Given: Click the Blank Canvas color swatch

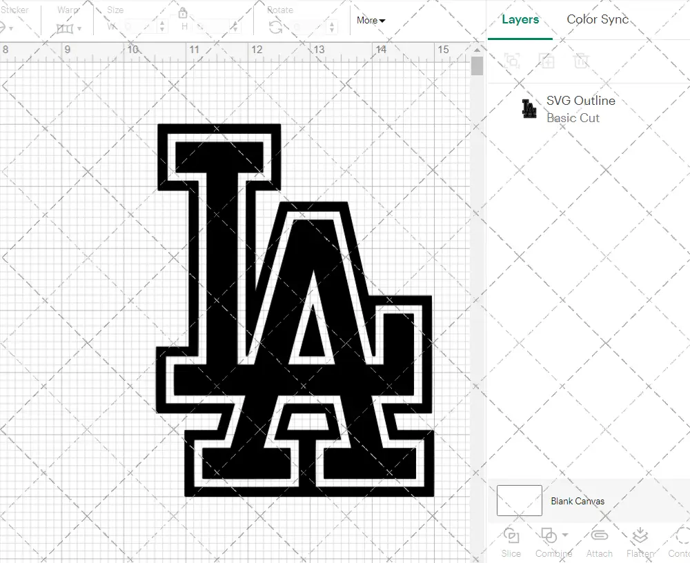Looking at the screenshot, I should click(x=519, y=501).
